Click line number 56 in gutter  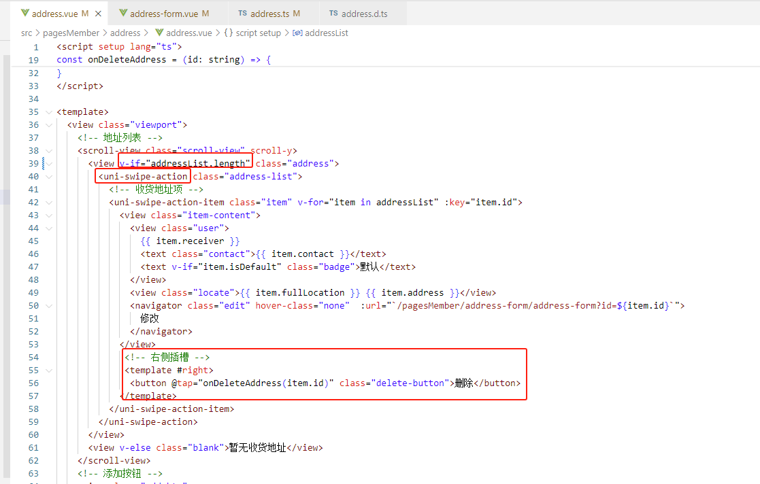[x=33, y=383]
